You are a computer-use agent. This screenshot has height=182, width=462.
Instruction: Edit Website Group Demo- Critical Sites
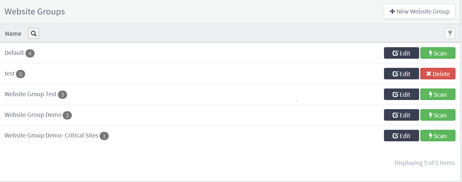pyautogui.click(x=401, y=136)
